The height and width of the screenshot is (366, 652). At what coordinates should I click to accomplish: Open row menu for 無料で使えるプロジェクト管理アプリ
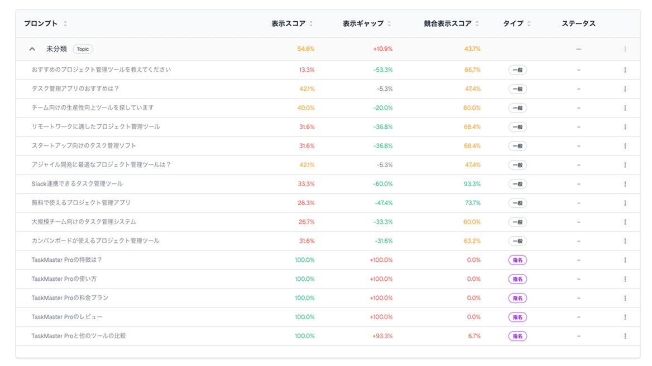click(x=625, y=203)
